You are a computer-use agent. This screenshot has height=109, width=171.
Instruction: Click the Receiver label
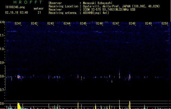(55, 10)
